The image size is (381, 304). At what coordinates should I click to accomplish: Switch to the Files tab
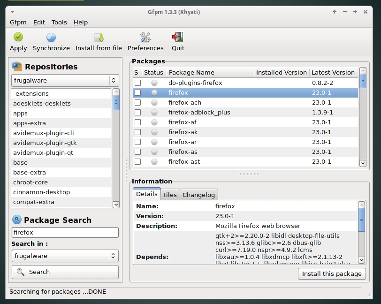point(170,195)
